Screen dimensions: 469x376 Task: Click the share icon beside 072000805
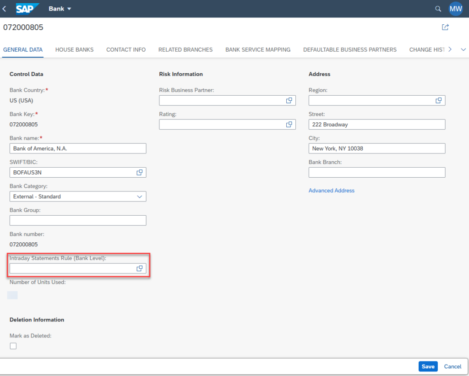click(x=445, y=27)
